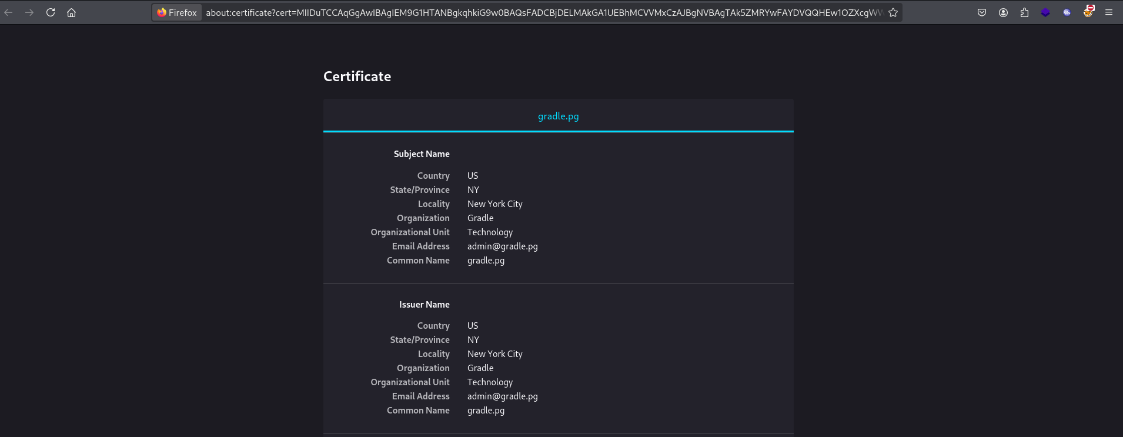Open the Extensions puzzle-piece menu
Screen dimensions: 1123x437
pos(1024,12)
